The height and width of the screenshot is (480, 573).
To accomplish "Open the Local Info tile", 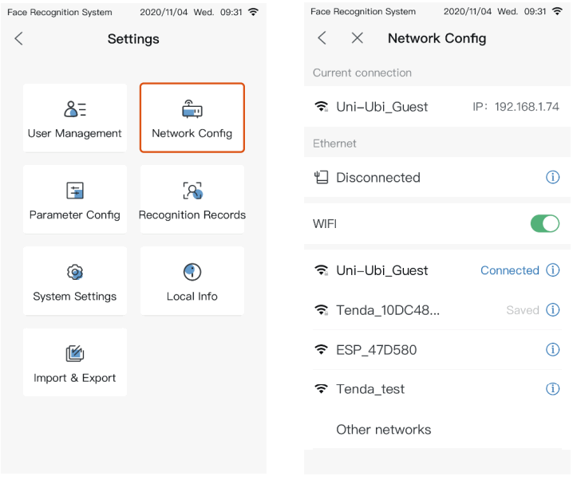I will (x=192, y=281).
